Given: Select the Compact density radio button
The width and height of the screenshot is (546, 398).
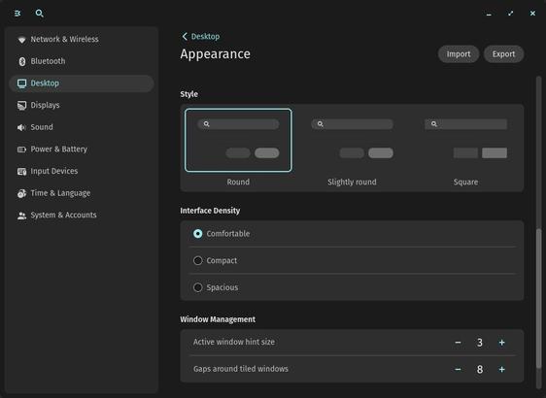Looking at the screenshot, I should pyautogui.click(x=198, y=260).
